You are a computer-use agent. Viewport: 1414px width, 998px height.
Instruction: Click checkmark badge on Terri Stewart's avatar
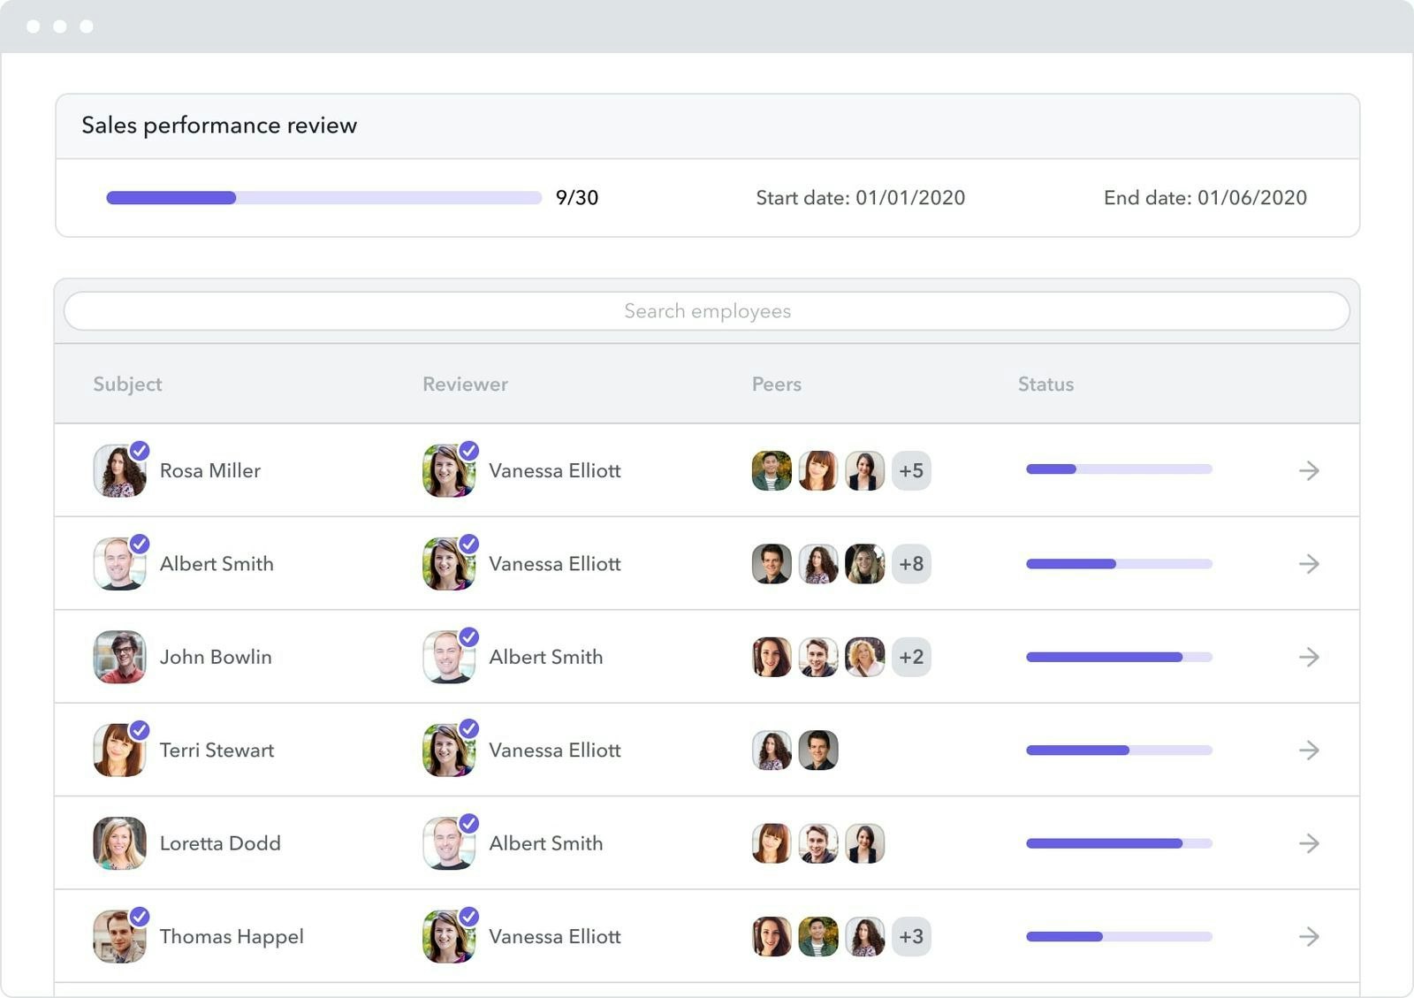coord(140,730)
